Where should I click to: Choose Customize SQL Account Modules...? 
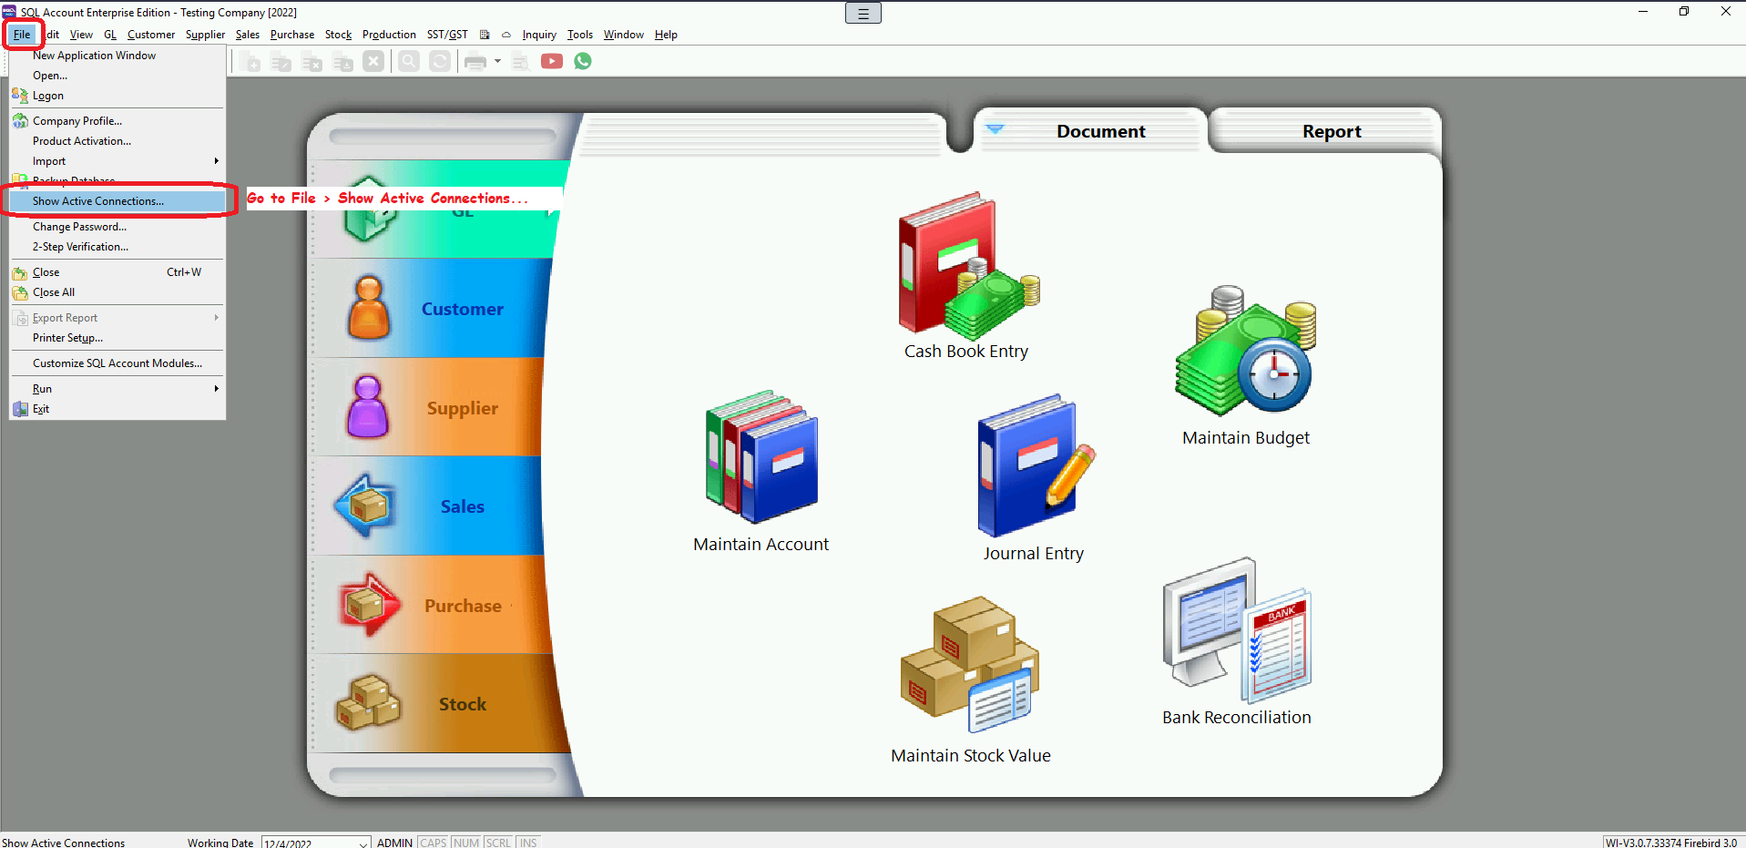[117, 363]
